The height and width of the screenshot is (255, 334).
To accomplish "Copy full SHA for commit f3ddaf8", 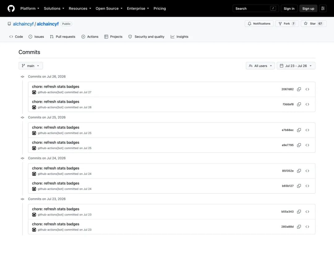I will (x=299, y=104).
